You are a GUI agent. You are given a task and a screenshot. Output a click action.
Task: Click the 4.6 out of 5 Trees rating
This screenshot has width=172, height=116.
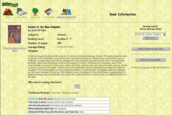pos(65,47)
